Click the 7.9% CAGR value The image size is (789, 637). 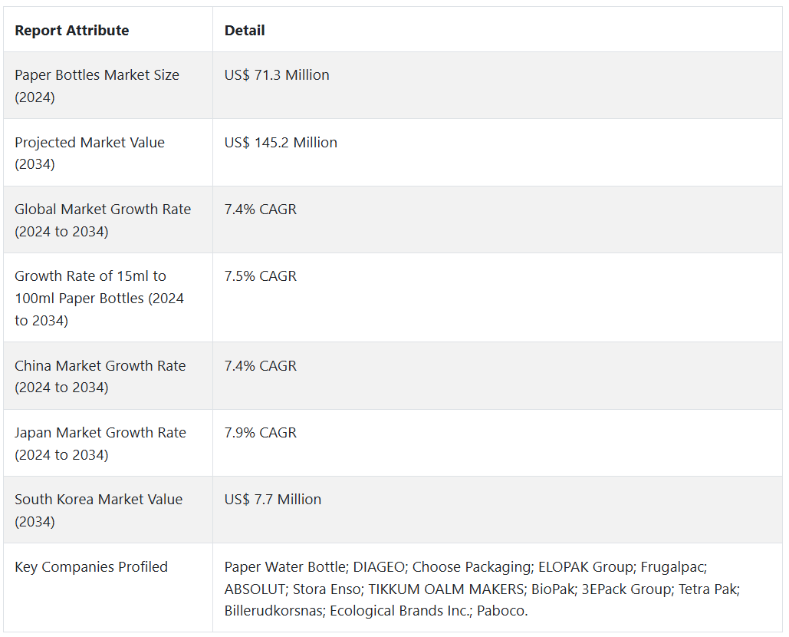pos(260,433)
